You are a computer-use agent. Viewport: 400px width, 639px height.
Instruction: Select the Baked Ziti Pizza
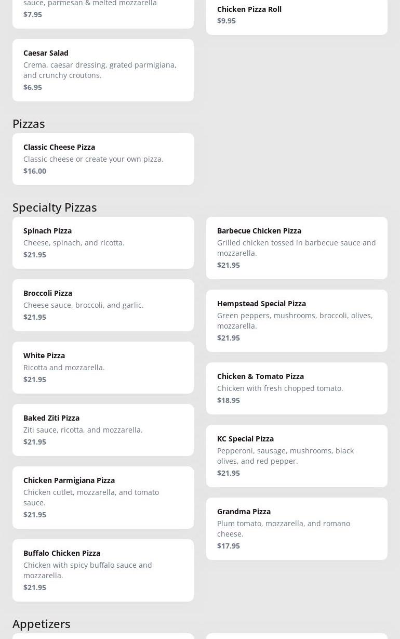click(103, 429)
